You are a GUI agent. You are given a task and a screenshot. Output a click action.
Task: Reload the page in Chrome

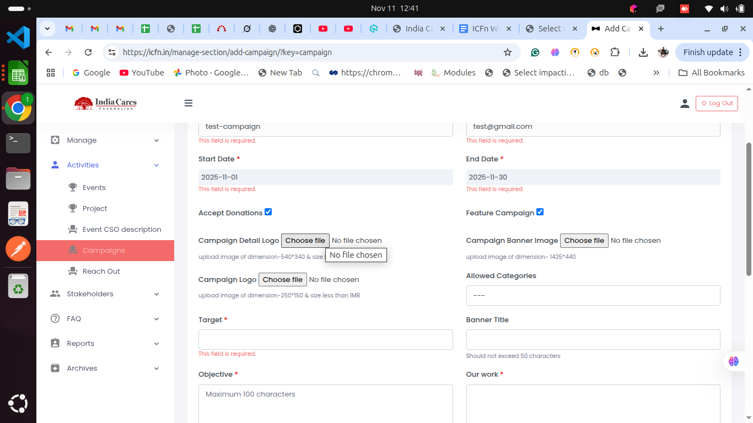(88, 52)
